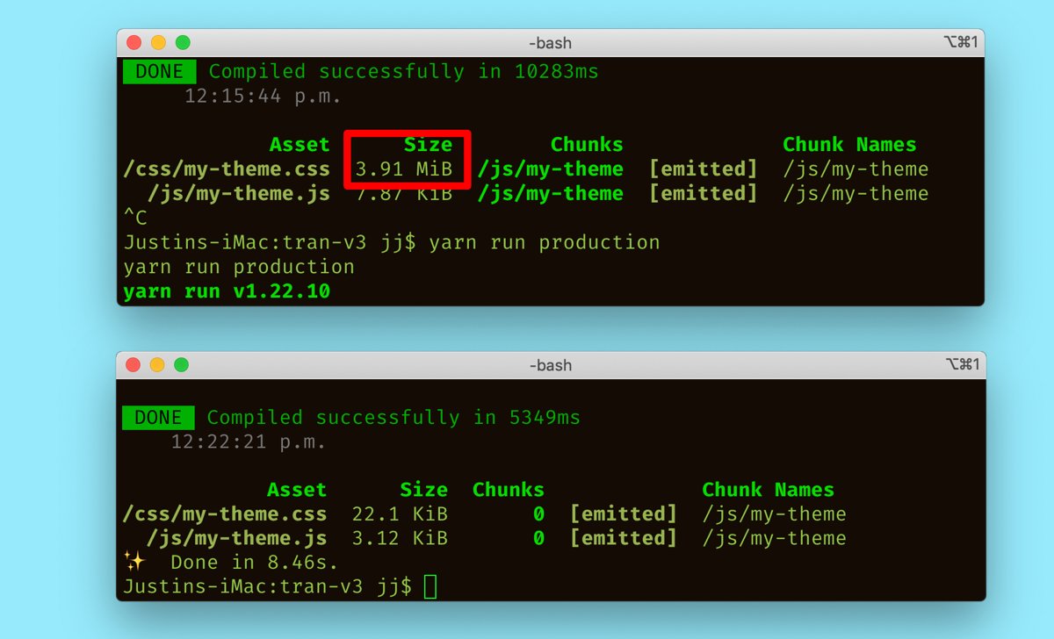Screen dimensions: 1054x639
Task: Click the yarn run v1.22.10 line
Action: pos(227,291)
